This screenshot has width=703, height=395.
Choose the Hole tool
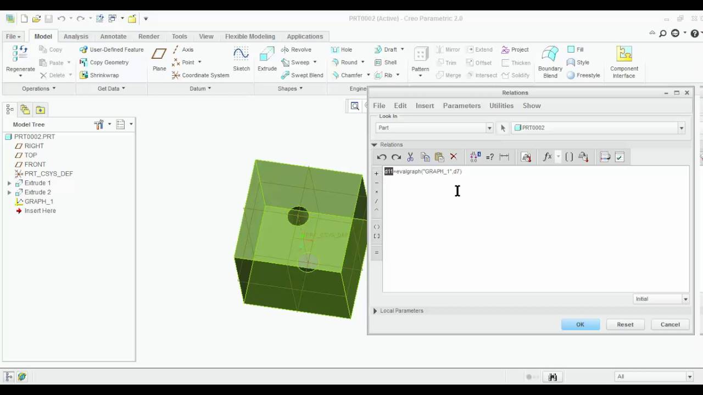341,49
